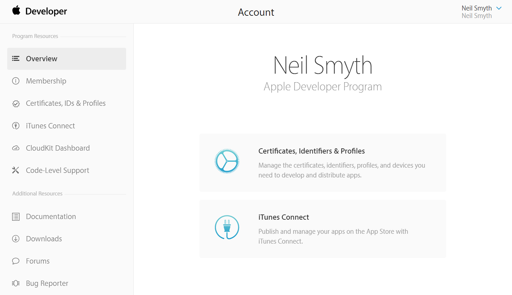The height and width of the screenshot is (295, 512).
Task: Click the Bug Reporter icon
Action: [16, 283]
